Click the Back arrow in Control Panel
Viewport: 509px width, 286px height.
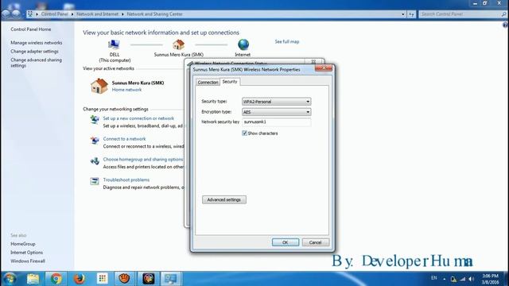click(6, 14)
